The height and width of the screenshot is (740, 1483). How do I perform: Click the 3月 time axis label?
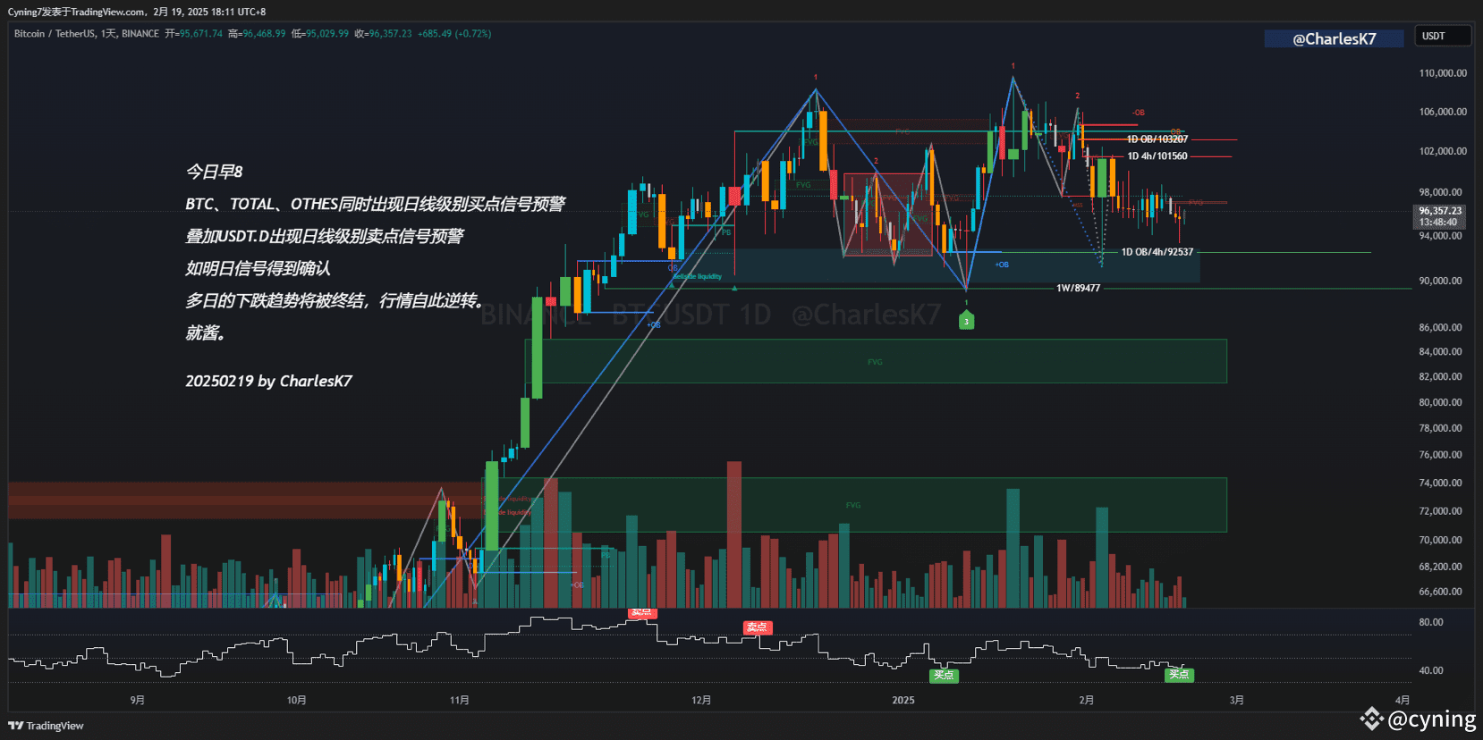[1236, 700]
